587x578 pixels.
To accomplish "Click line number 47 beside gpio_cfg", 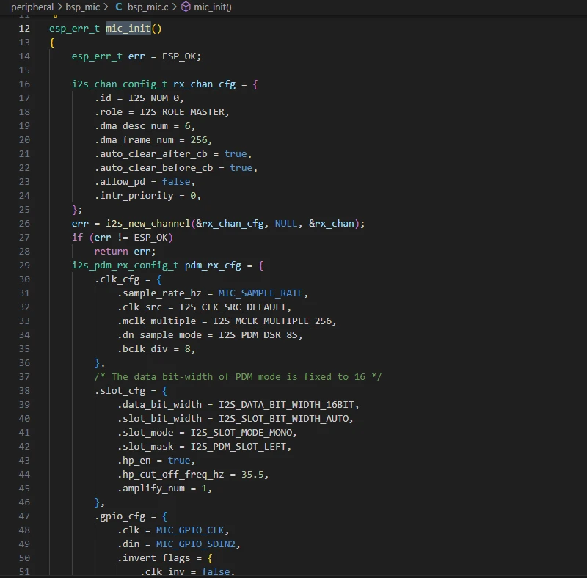I will (x=24, y=516).
